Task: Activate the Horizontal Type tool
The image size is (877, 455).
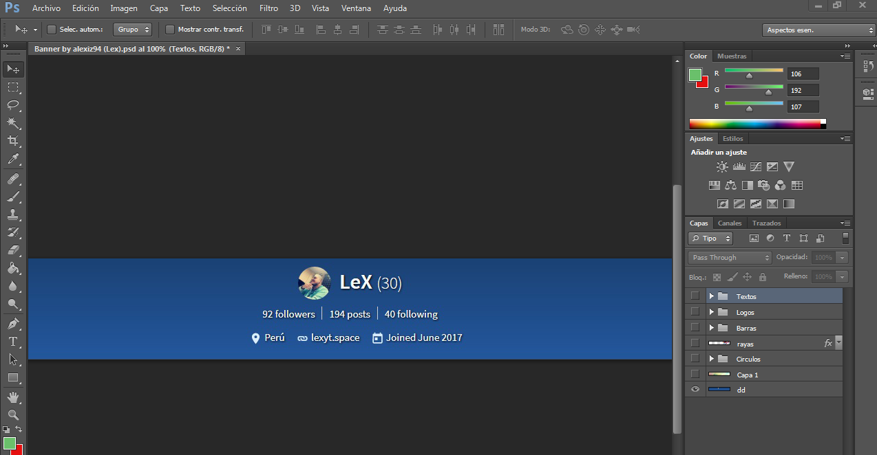Action: coord(13,341)
